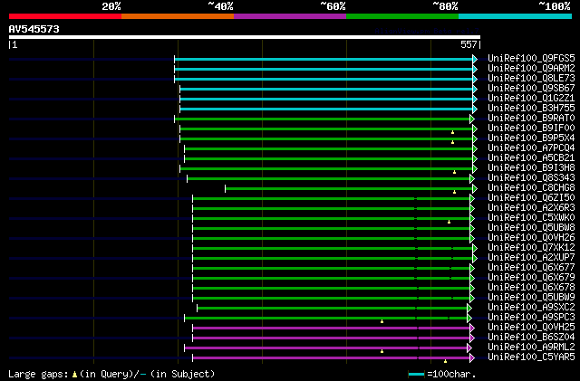Click the cyan alignment bar for Q9FGS5

tap(324, 59)
